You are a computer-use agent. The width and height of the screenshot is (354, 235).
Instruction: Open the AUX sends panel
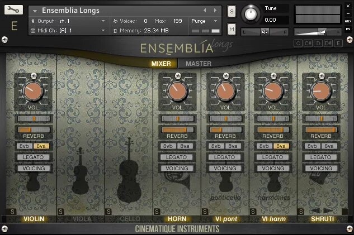[348, 21]
